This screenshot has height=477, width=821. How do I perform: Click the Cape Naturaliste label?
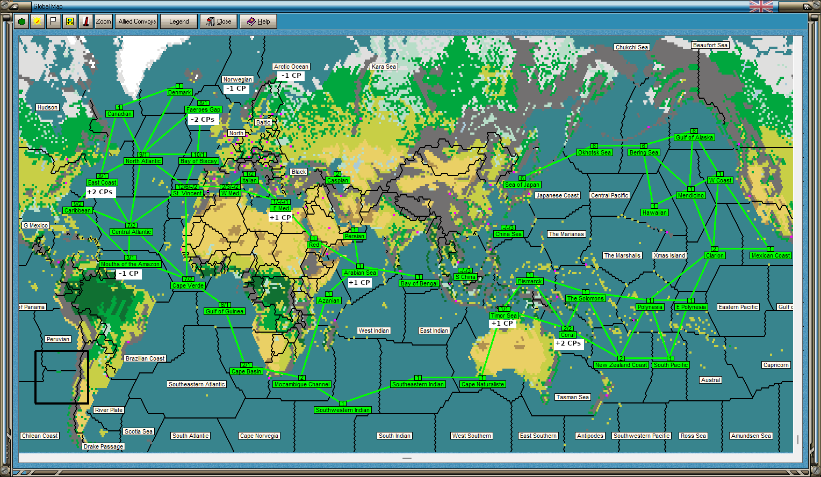(x=483, y=384)
